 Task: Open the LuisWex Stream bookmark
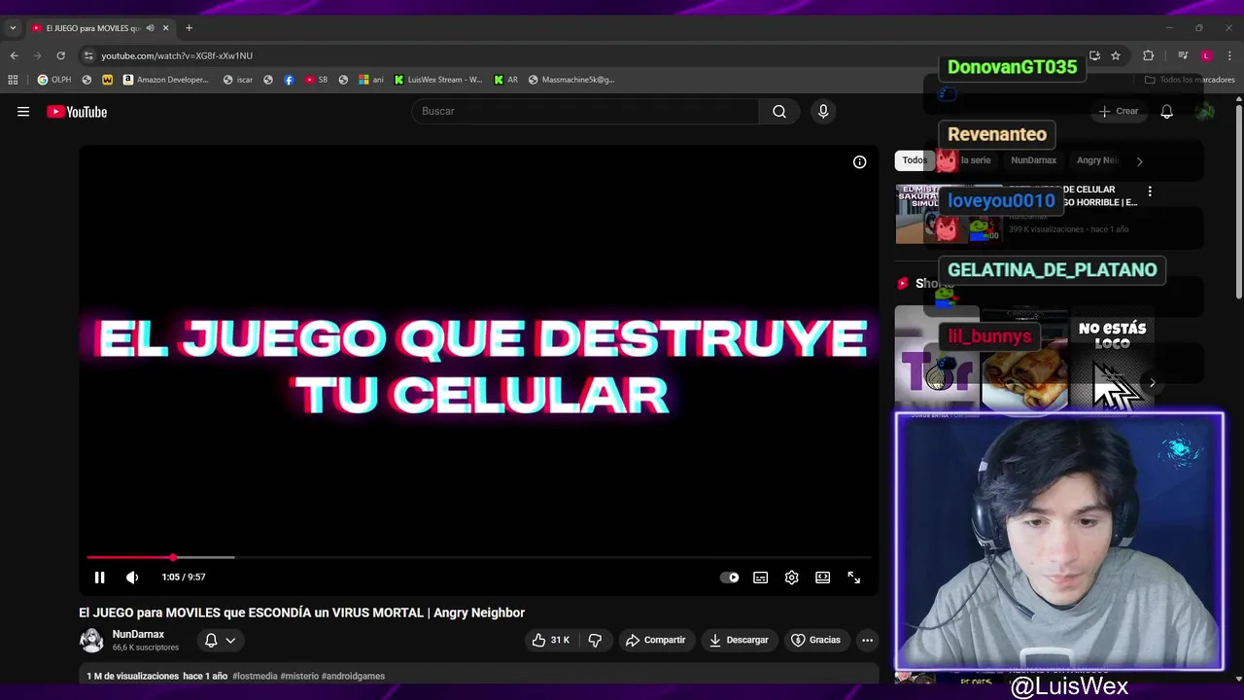pyautogui.click(x=438, y=80)
